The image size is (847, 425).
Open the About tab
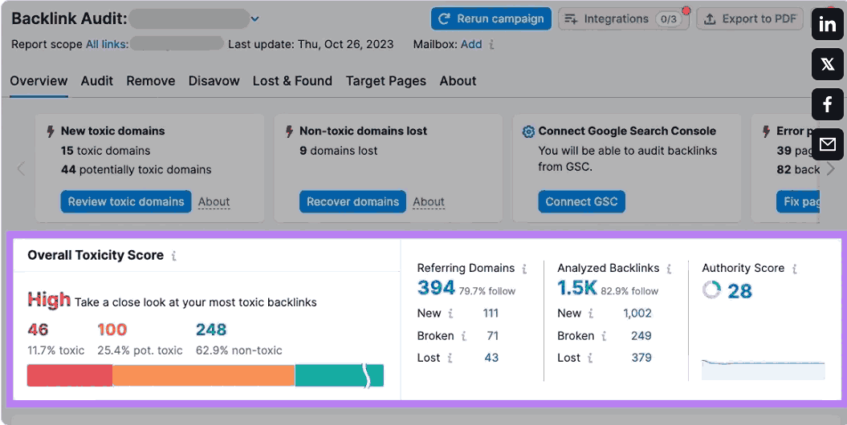point(458,81)
